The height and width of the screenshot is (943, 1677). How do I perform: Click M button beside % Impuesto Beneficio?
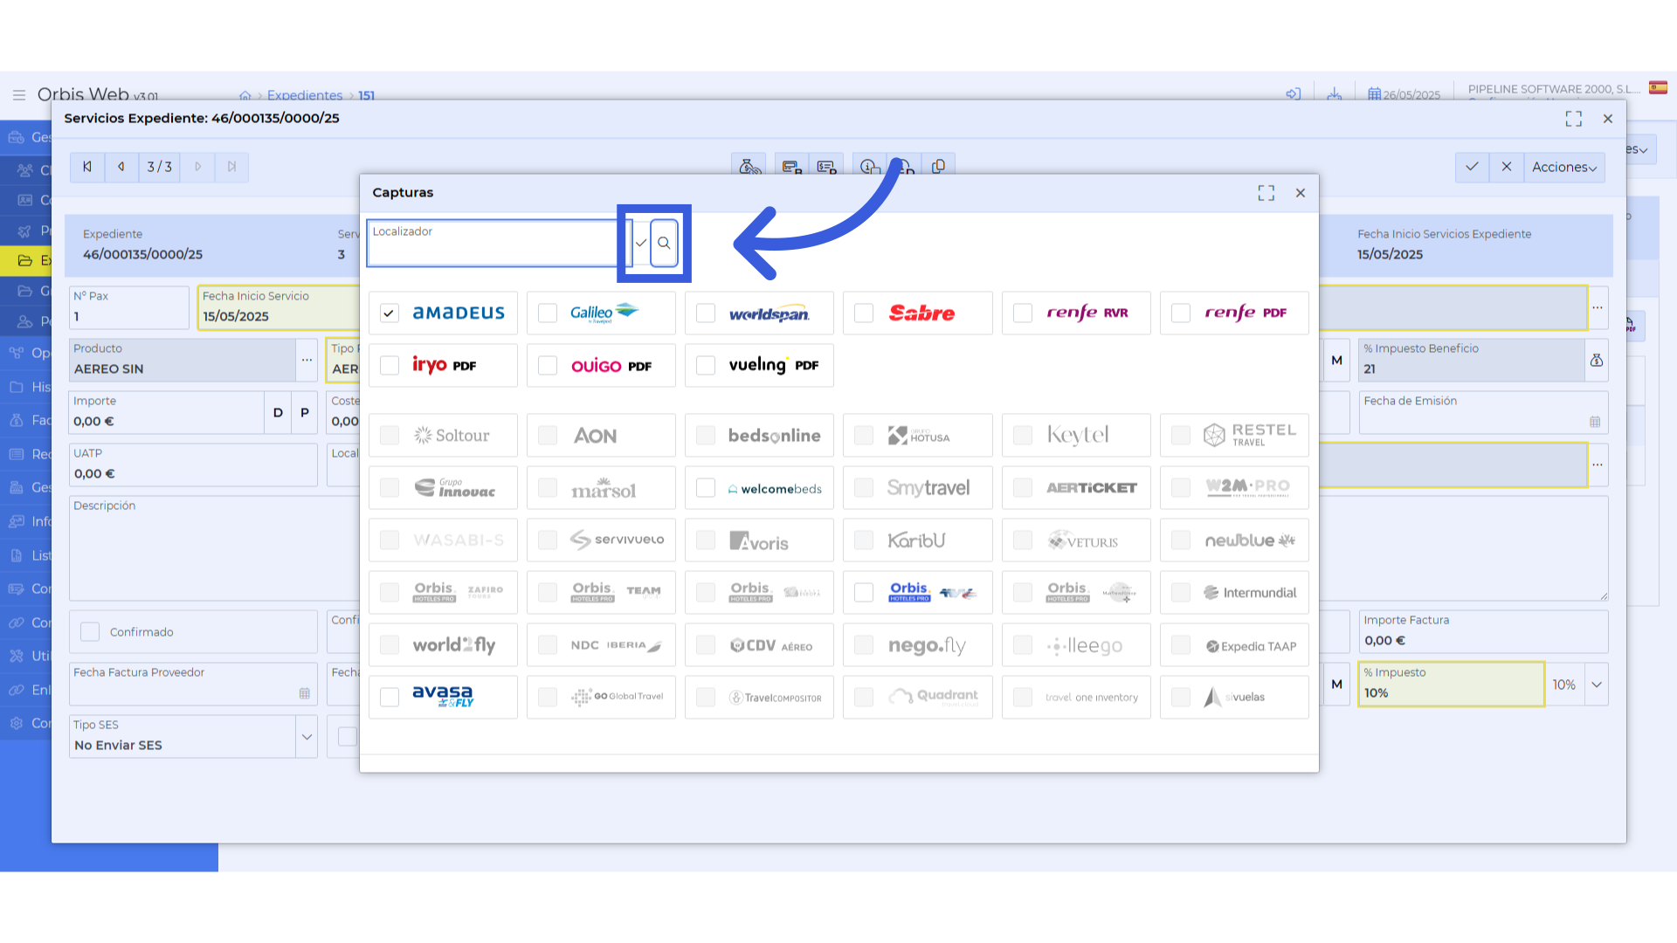(1336, 360)
